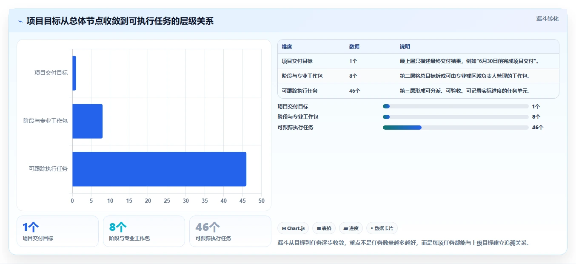Screen dimensions: 576x264
Task: Click the 46个 table data cell
Action: click(x=355, y=91)
